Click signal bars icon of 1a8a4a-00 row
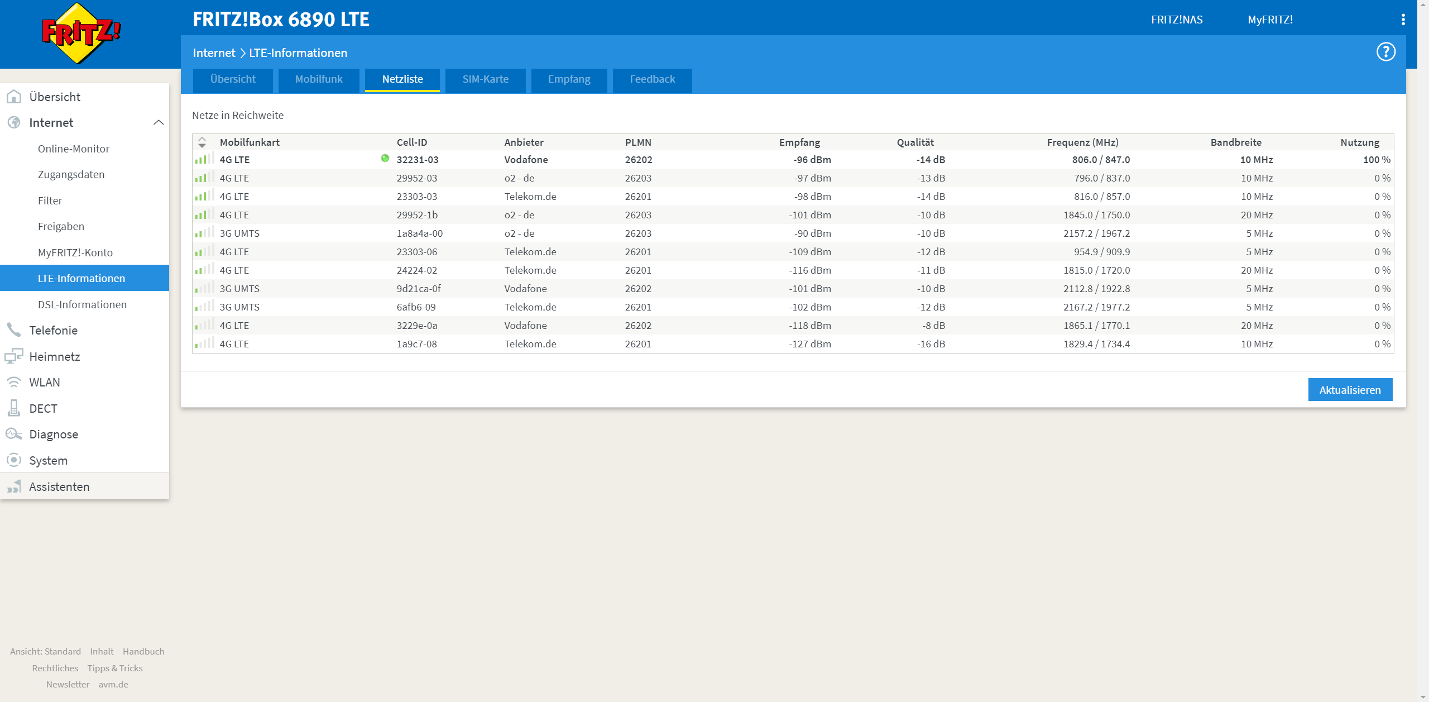The width and height of the screenshot is (1429, 702). tap(204, 232)
